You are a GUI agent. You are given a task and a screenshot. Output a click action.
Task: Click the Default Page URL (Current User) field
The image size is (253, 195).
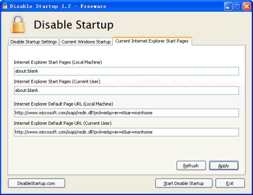(x=126, y=132)
